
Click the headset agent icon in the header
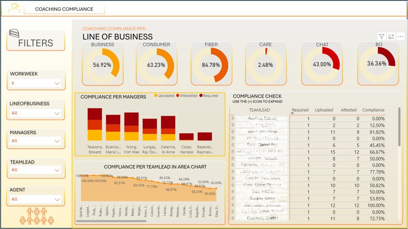14,8
